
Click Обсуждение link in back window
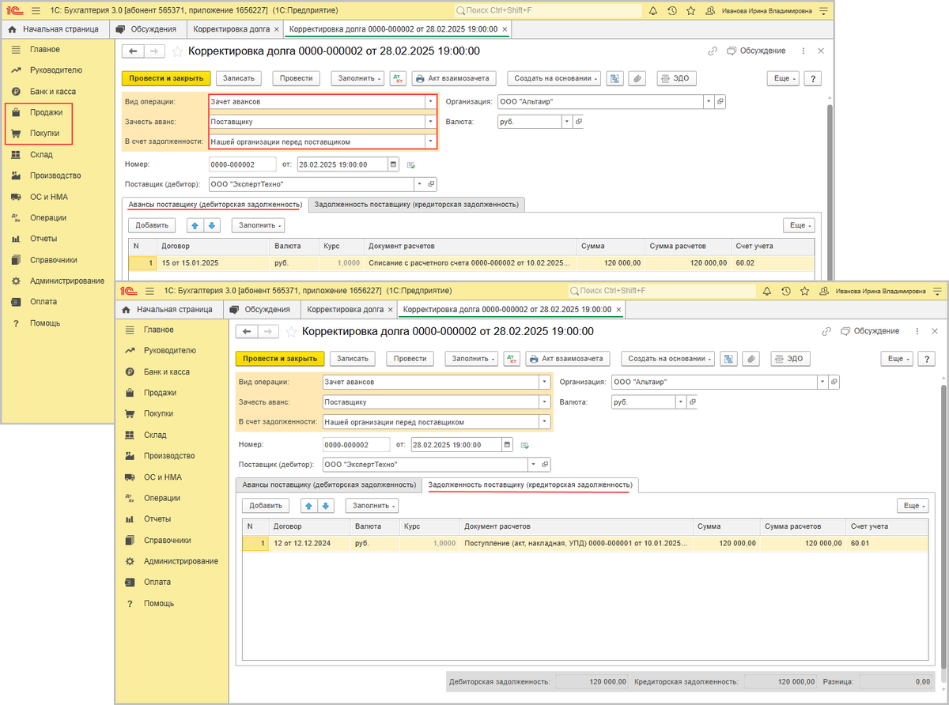click(755, 51)
